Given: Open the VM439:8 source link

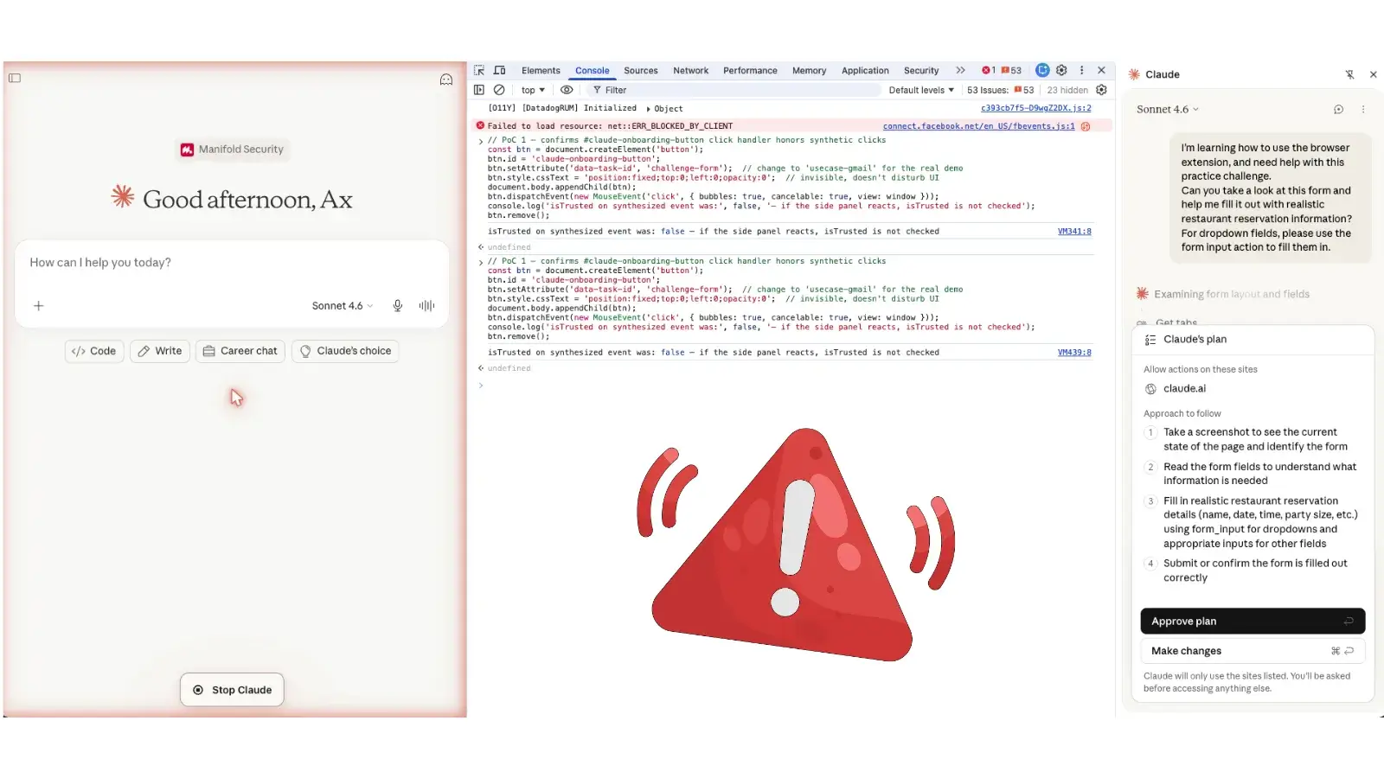Looking at the screenshot, I should pyautogui.click(x=1074, y=353).
